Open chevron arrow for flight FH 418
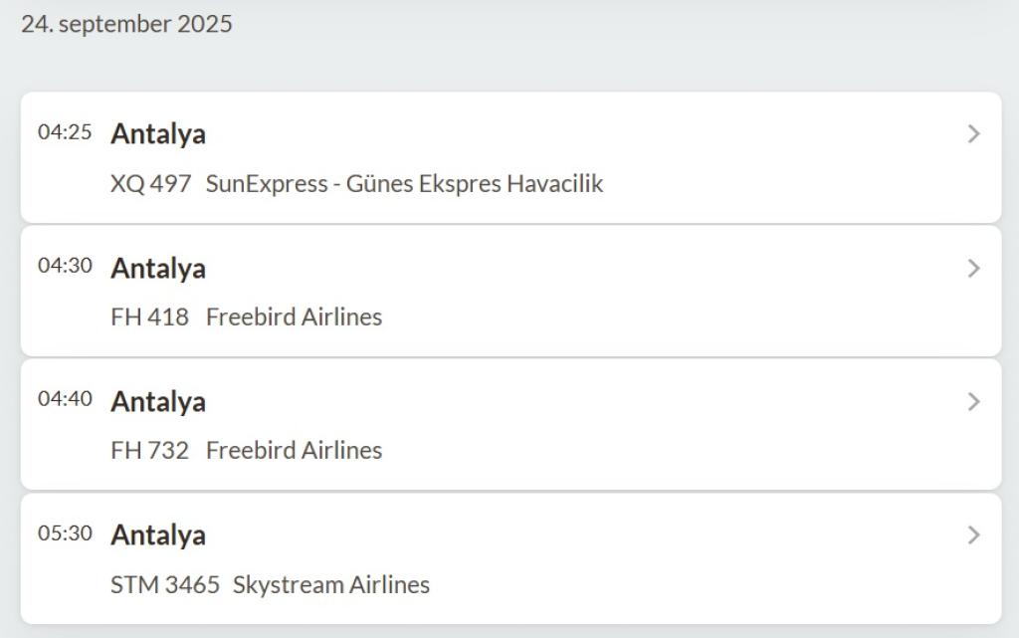The height and width of the screenshot is (638, 1019). coord(973,268)
